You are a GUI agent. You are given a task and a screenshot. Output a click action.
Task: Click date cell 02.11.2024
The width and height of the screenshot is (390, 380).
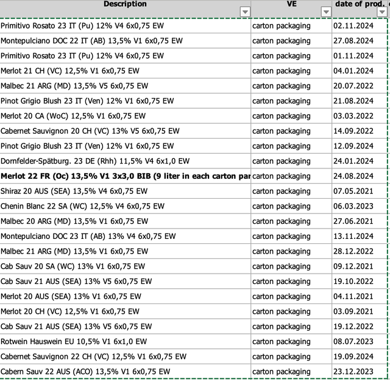click(360, 26)
